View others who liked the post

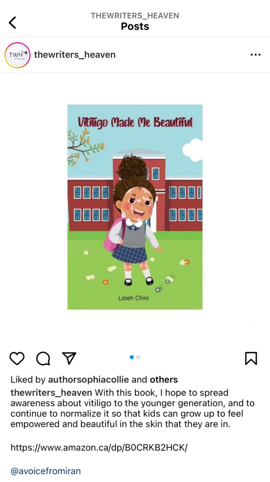pos(164,380)
